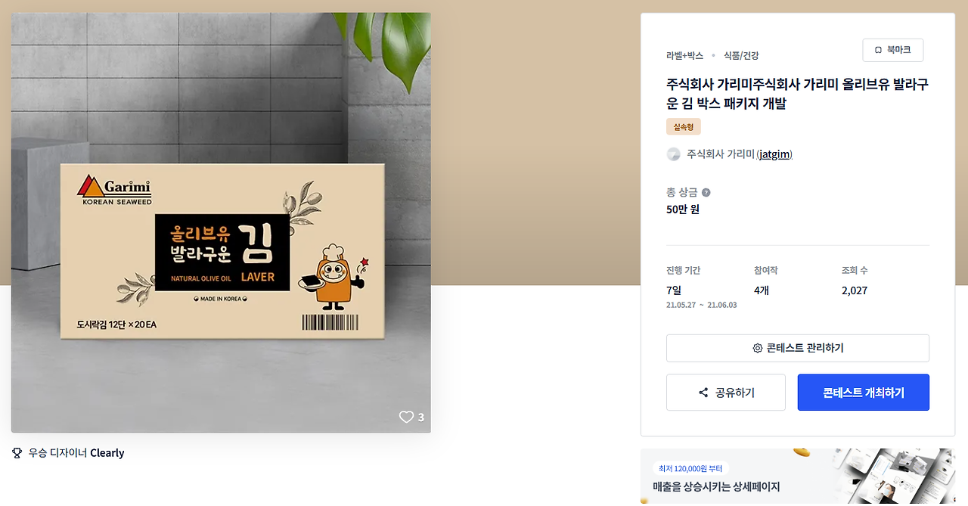The width and height of the screenshot is (968, 506).
Task: Open the jatgim profile link
Action: pos(774,154)
